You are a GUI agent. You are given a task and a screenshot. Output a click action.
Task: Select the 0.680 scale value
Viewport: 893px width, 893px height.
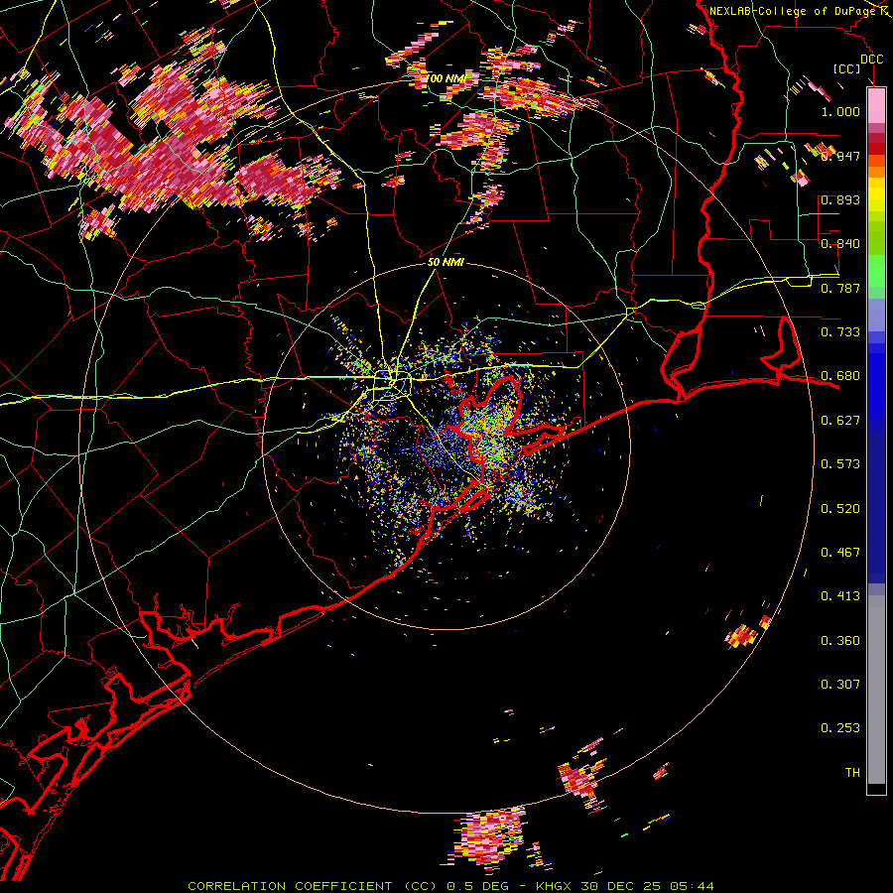[x=840, y=376]
